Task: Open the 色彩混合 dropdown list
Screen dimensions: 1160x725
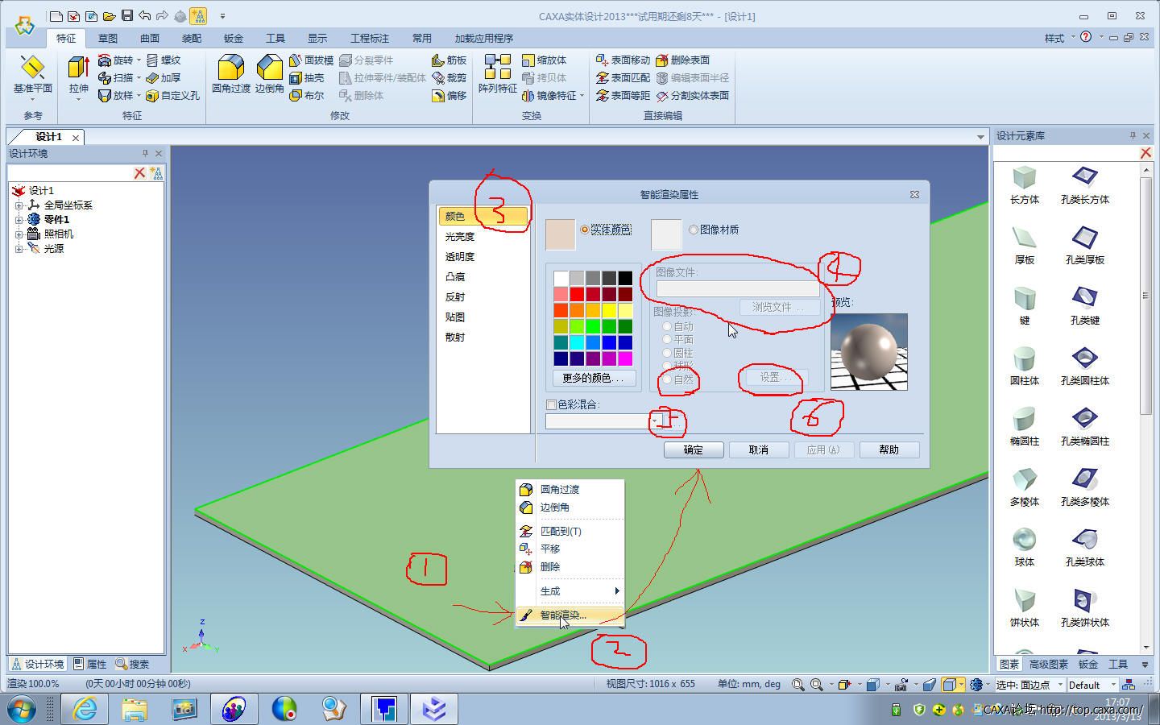Action: [656, 420]
